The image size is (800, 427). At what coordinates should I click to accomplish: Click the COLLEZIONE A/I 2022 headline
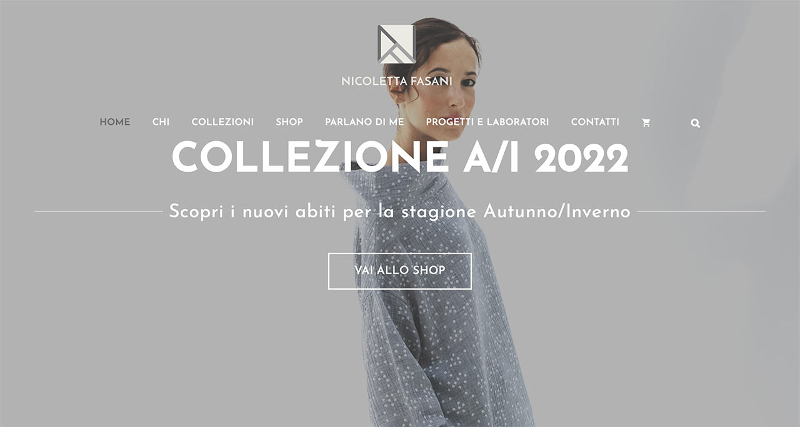coord(400,157)
